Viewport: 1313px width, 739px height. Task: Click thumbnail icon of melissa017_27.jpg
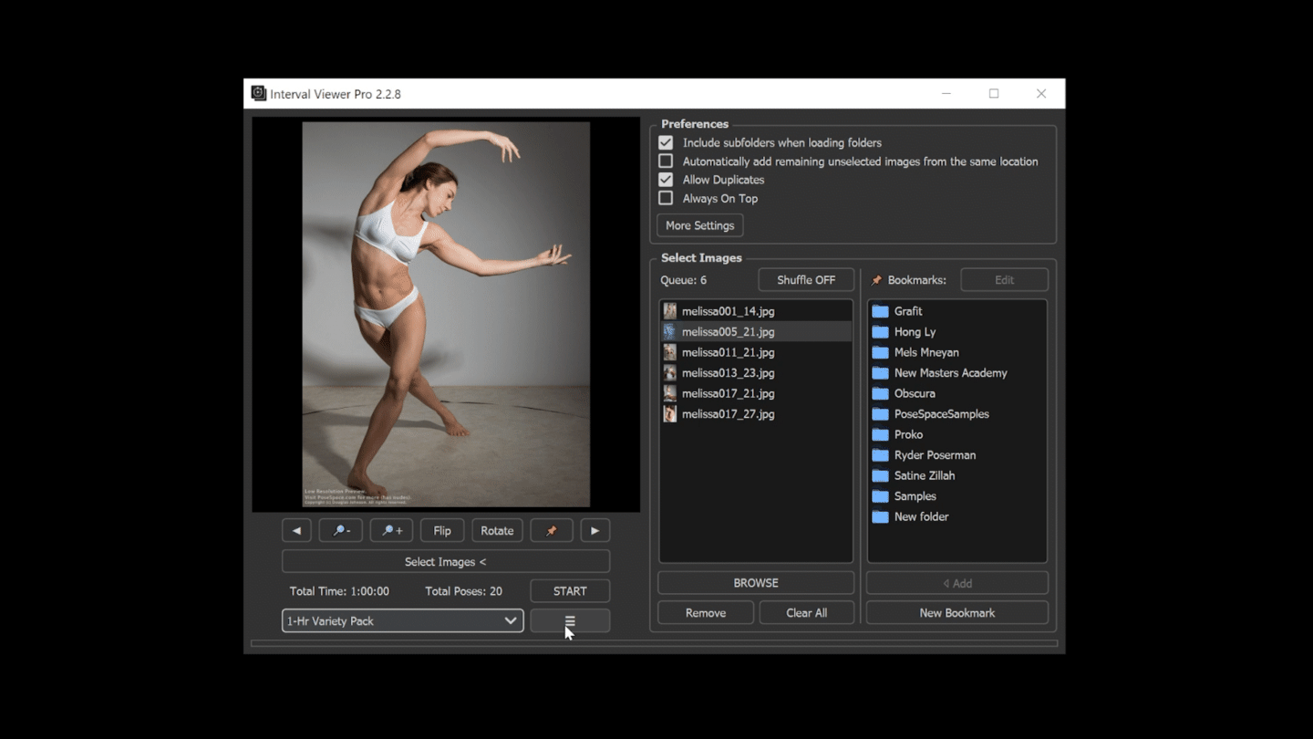[x=670, y=414]
